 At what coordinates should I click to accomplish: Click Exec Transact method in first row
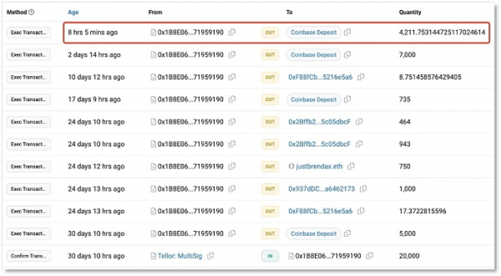coord(29,32)
